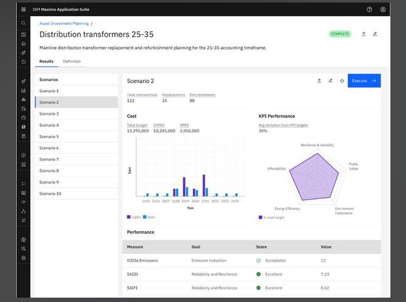Open the help question-mark icon

(369, 9)
